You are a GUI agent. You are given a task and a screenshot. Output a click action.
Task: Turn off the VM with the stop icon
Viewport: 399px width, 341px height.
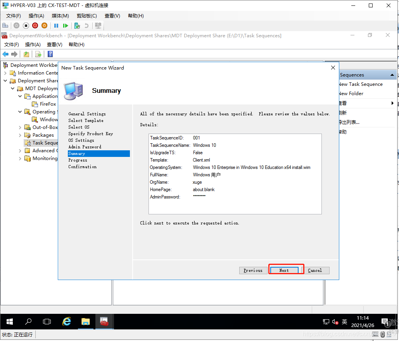tap(26, 26)
